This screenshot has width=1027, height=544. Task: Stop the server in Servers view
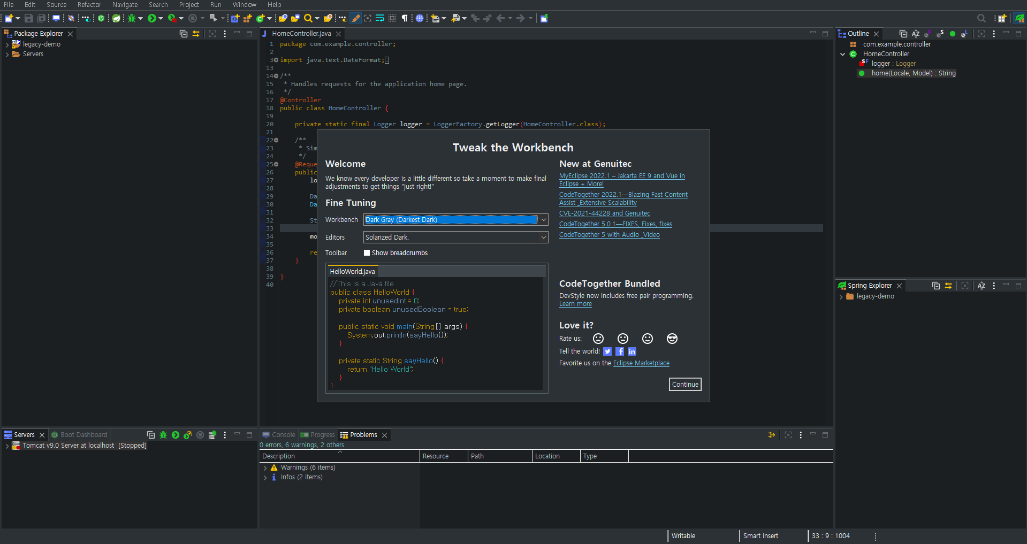200,435
